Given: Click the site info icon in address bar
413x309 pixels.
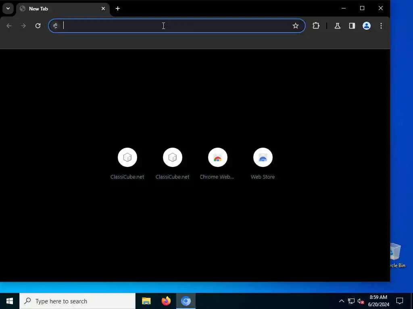Looking at the screenshot, I should [x=55, y=26].
